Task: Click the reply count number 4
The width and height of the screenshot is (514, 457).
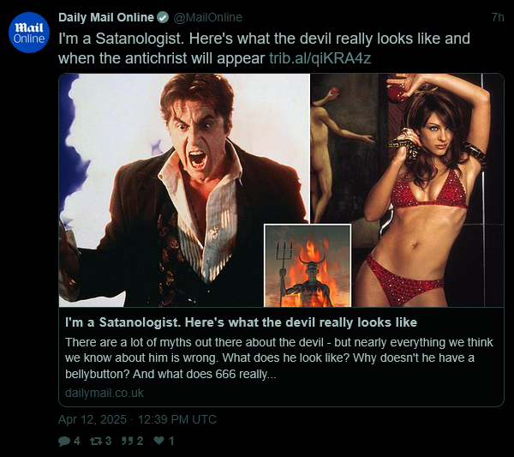Action: 77,441
